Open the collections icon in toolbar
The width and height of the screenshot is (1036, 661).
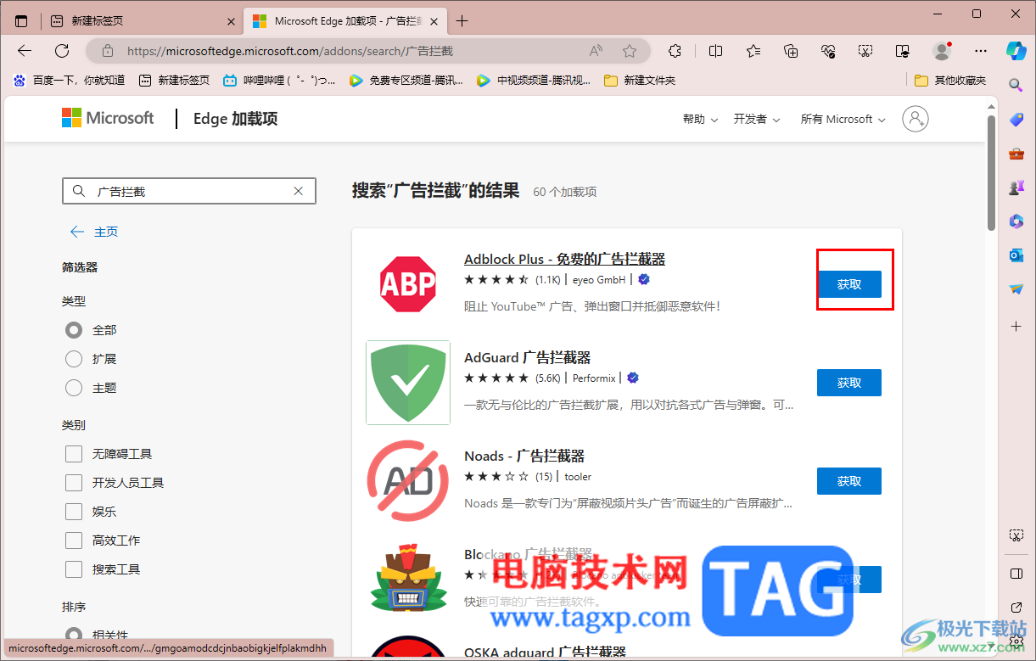(x=791, y=51)
